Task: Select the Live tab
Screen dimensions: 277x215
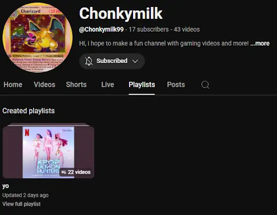Action: coord(108,85)
